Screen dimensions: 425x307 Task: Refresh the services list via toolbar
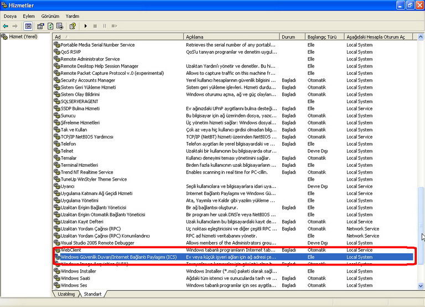pyautogui.click(x=50, y=26)
